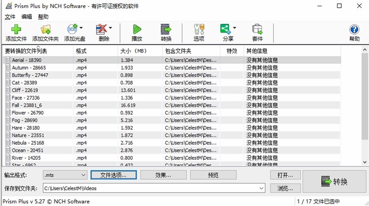Screen dimensions: 369x206
Task: Click the Browse (浏览...) button
Action: [285, 188]
